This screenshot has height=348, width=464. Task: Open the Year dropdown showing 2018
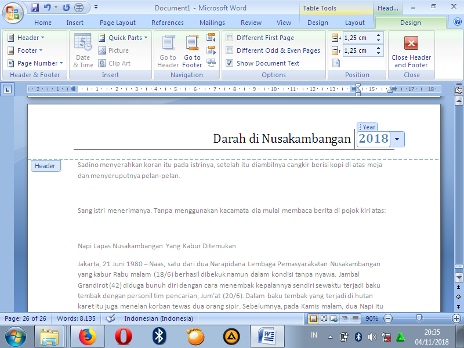coord(397,139)
